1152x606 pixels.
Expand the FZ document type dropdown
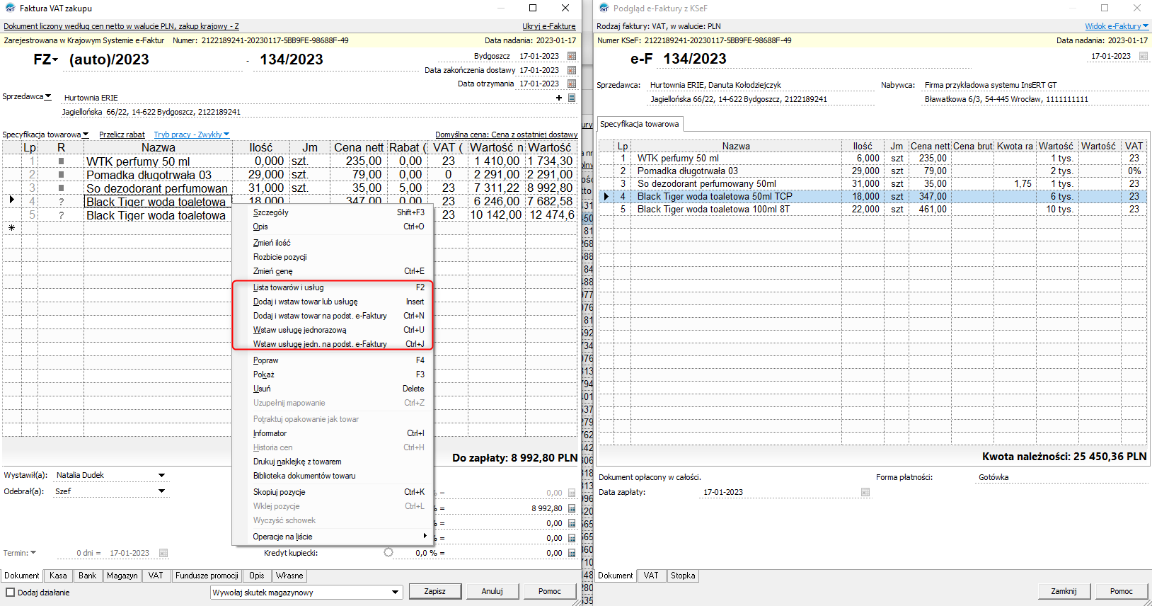pos(55,60)
